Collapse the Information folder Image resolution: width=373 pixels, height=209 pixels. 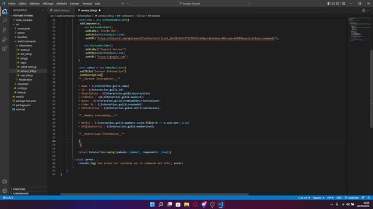29,45
